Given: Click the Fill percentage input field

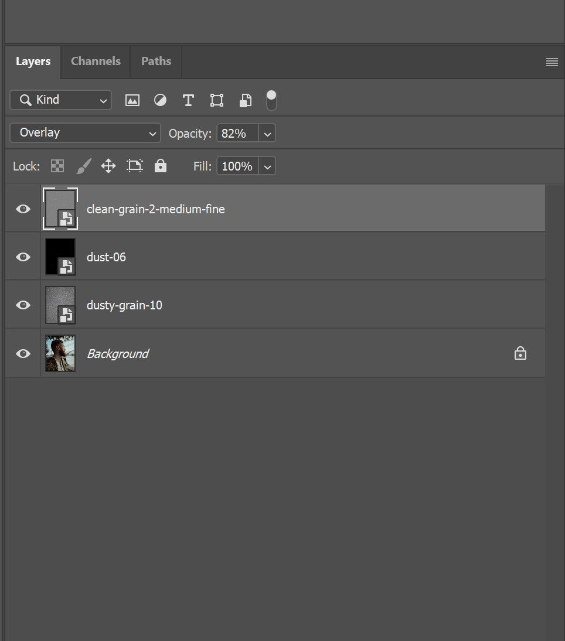Looking at the screenshot, I should [237, 166].
